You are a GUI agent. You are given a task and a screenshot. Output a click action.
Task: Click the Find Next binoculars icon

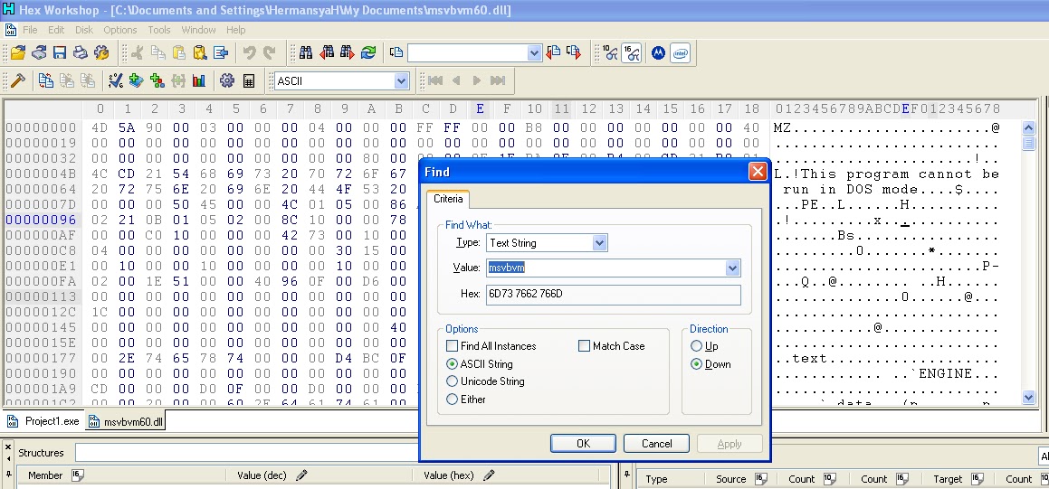(x=348, y=52)
